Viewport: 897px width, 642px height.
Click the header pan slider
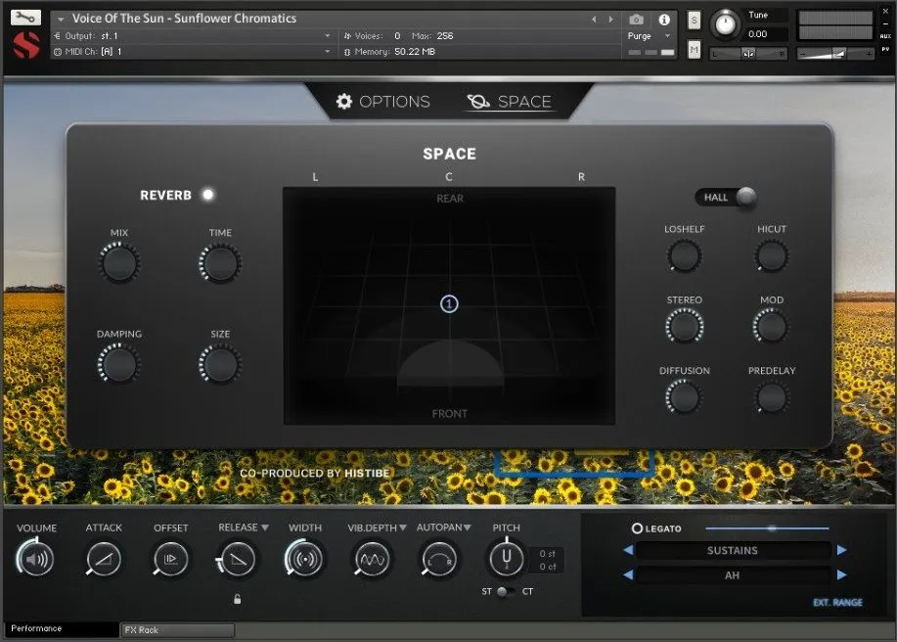(x=748, y=54)
